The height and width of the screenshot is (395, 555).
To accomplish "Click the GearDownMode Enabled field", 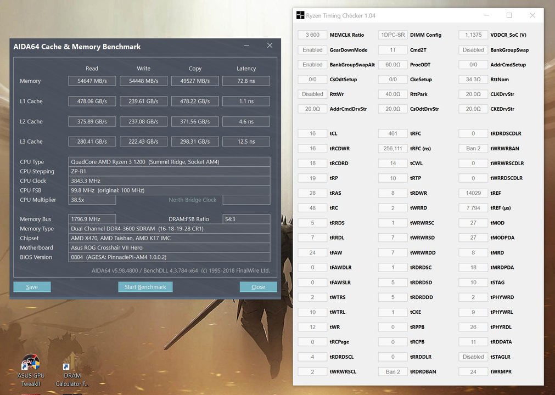I will coord(312,50).
